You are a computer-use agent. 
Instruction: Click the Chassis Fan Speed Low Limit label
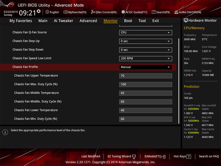32,58
